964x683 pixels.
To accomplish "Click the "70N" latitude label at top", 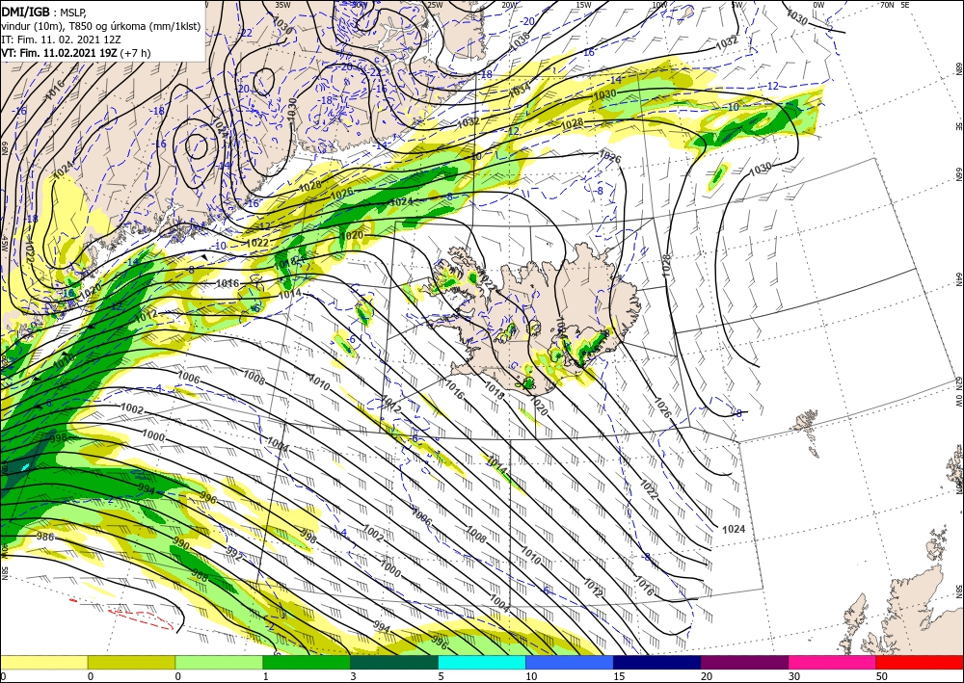I will 887,5.
